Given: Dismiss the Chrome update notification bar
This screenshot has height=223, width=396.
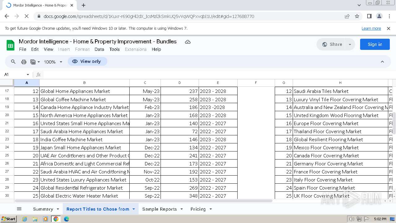Looking at the screenshot, I should coord(389,28).
